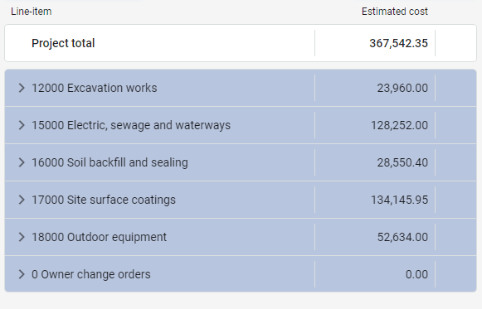Click the Excavation works cost 23,960.00

(x=402, y=88)
